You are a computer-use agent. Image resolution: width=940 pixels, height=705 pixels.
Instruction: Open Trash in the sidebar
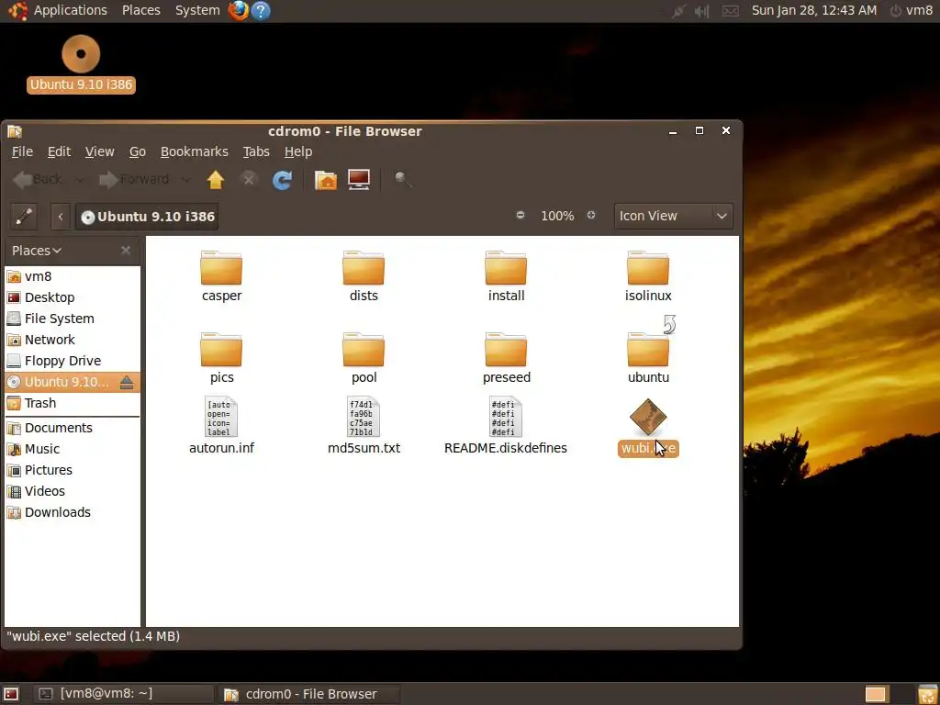pyautogui.click(x=72, y=403)
